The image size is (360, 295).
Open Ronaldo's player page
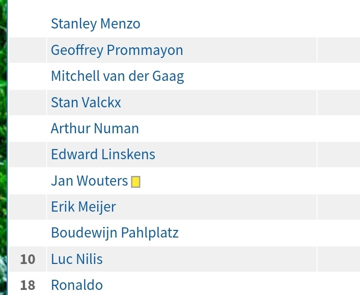(77, 285)
